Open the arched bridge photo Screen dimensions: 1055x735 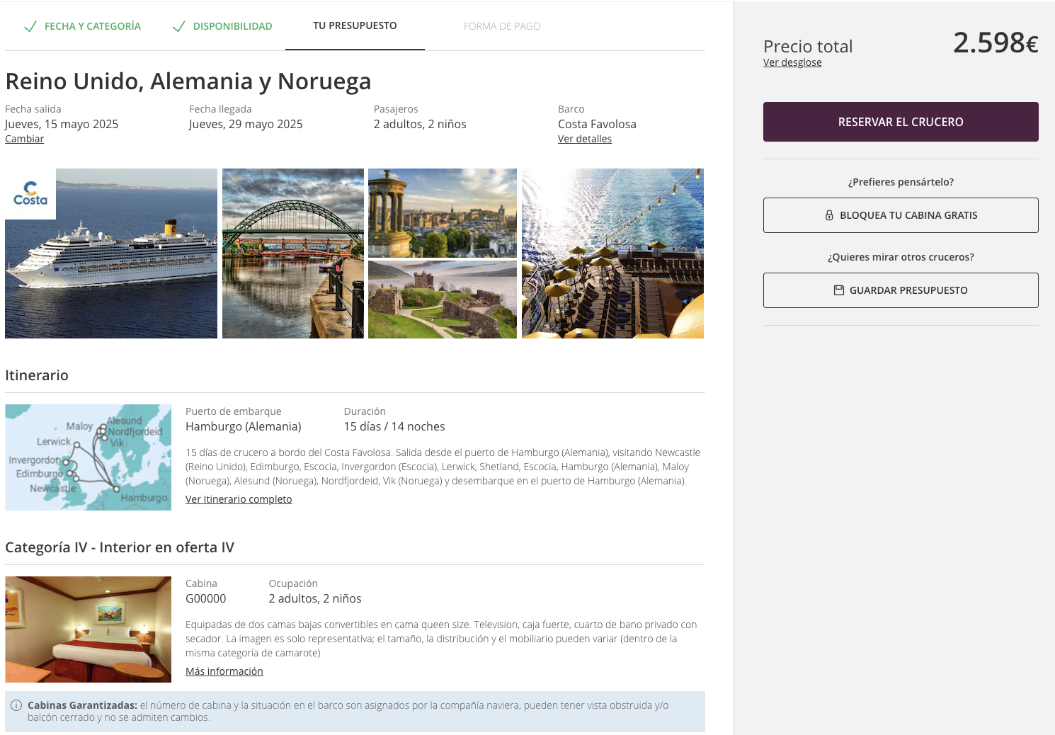click(293, 253)
